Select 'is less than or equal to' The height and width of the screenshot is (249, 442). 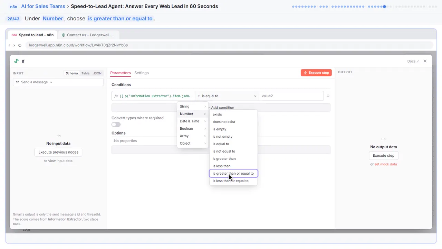[233, 181]
